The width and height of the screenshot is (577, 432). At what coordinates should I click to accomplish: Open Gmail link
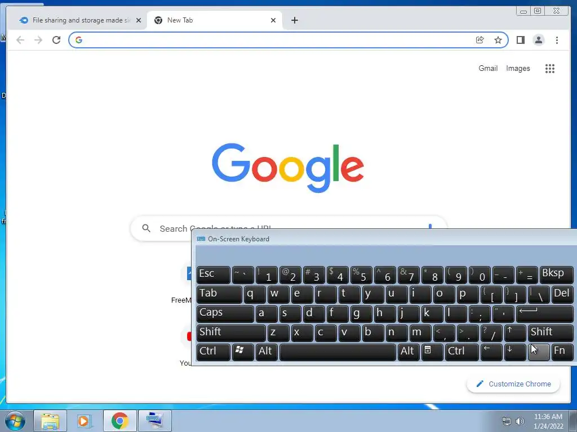coord(488,68)
